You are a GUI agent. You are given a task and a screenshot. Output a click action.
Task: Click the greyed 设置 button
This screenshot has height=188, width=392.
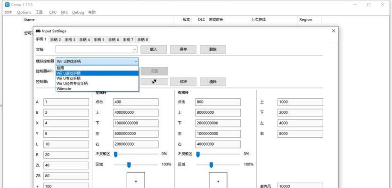click(x=154, y=71)
